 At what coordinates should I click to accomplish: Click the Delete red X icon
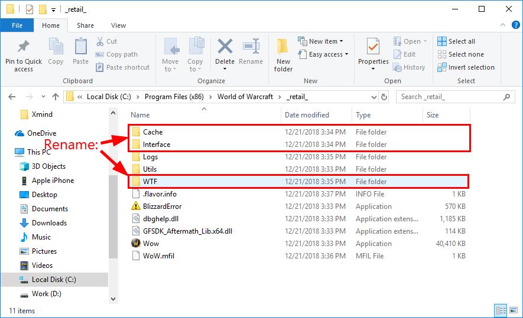(225, 46)
